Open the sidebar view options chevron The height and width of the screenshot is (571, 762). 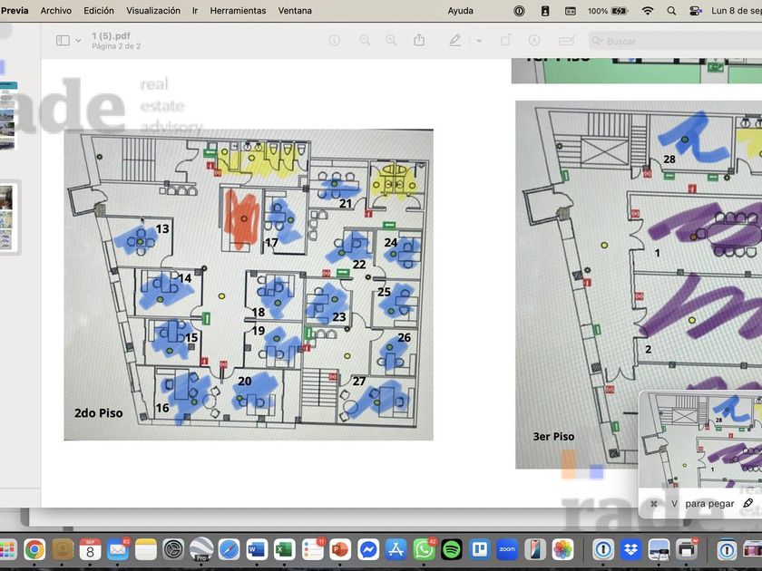(x=78, y=41)
